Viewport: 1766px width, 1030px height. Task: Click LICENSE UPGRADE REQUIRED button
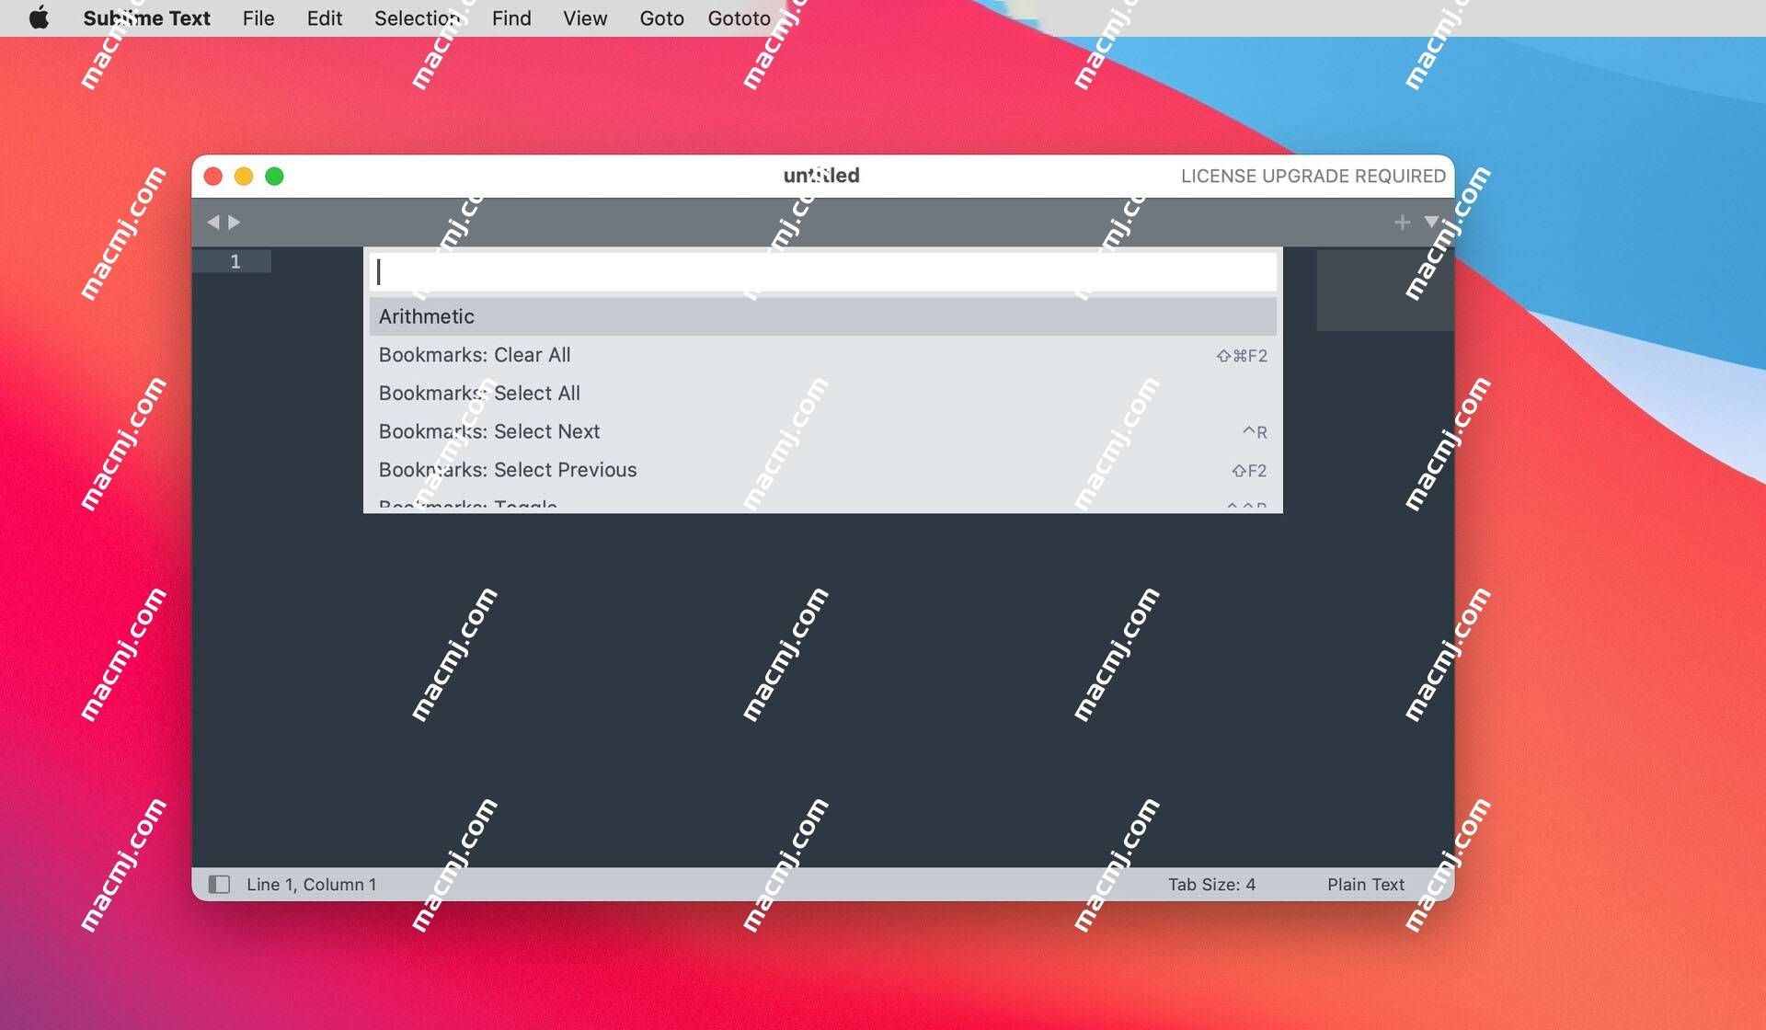coord(1313,174)
